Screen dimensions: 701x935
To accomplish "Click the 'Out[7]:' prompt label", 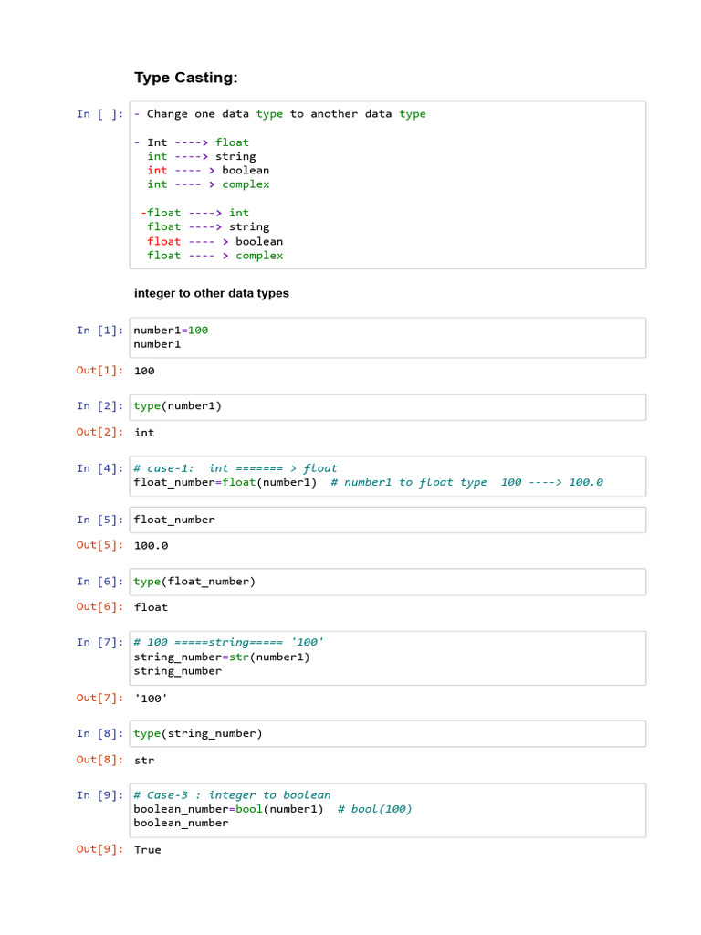I will tap(99, 698).
